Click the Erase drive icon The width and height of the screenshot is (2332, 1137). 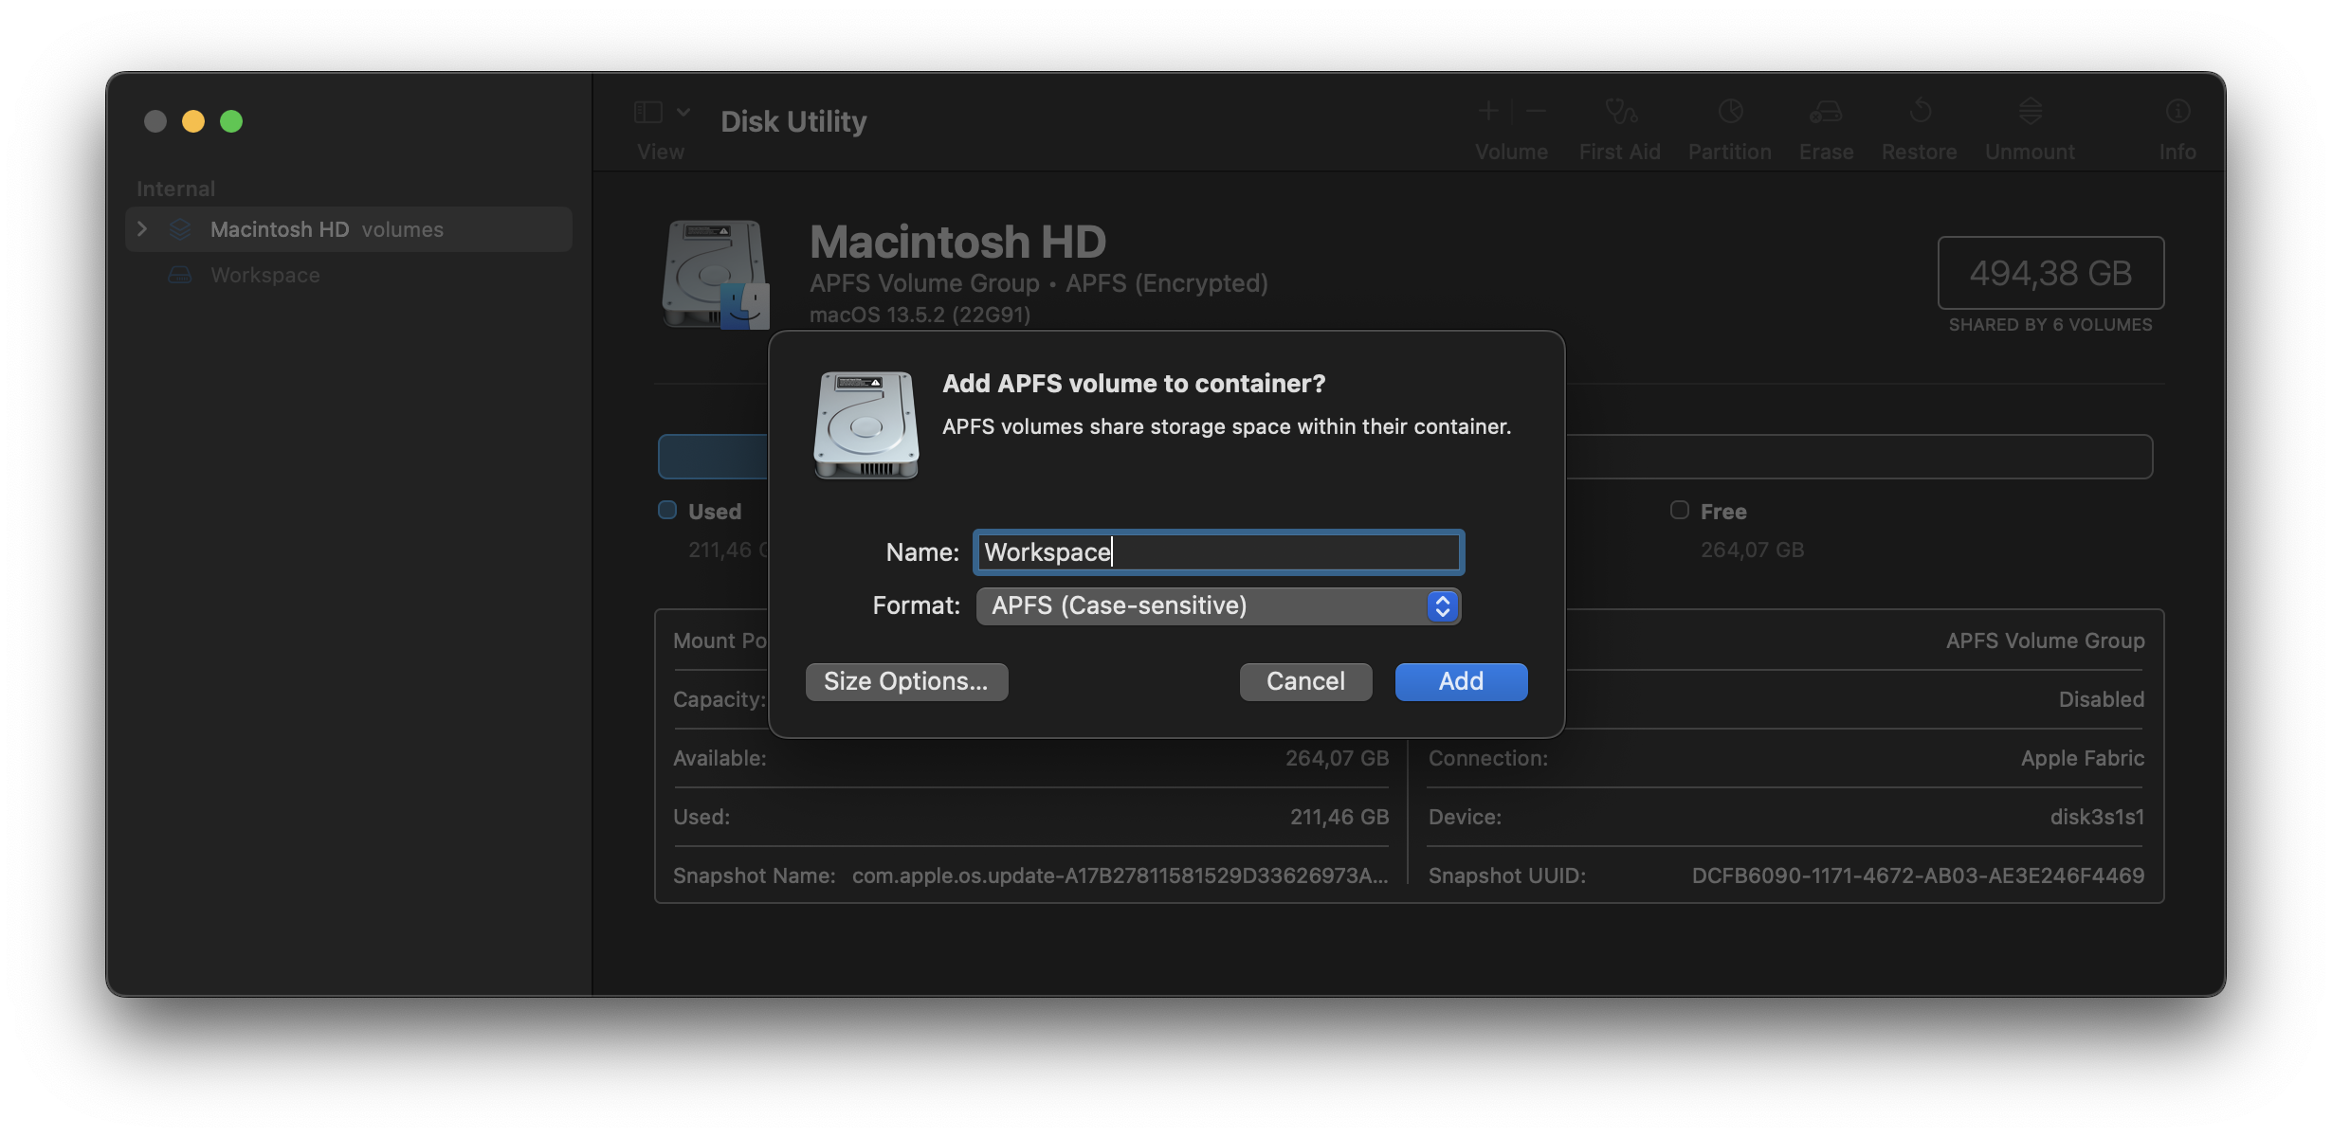1826,113
